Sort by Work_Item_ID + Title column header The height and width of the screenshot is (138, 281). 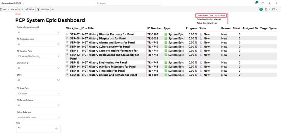(80, 28)
